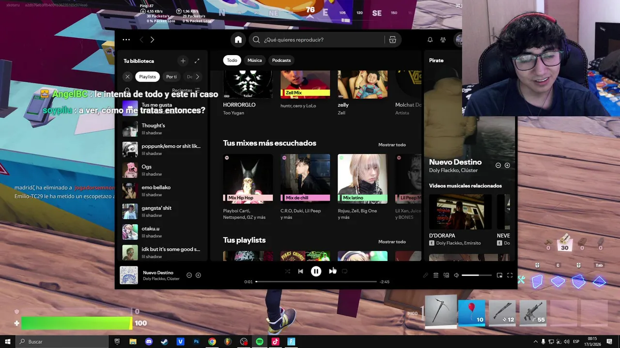The image size is (620, 348).
Task: Adjust the Spotify volume slider
Action: (477, 275)
